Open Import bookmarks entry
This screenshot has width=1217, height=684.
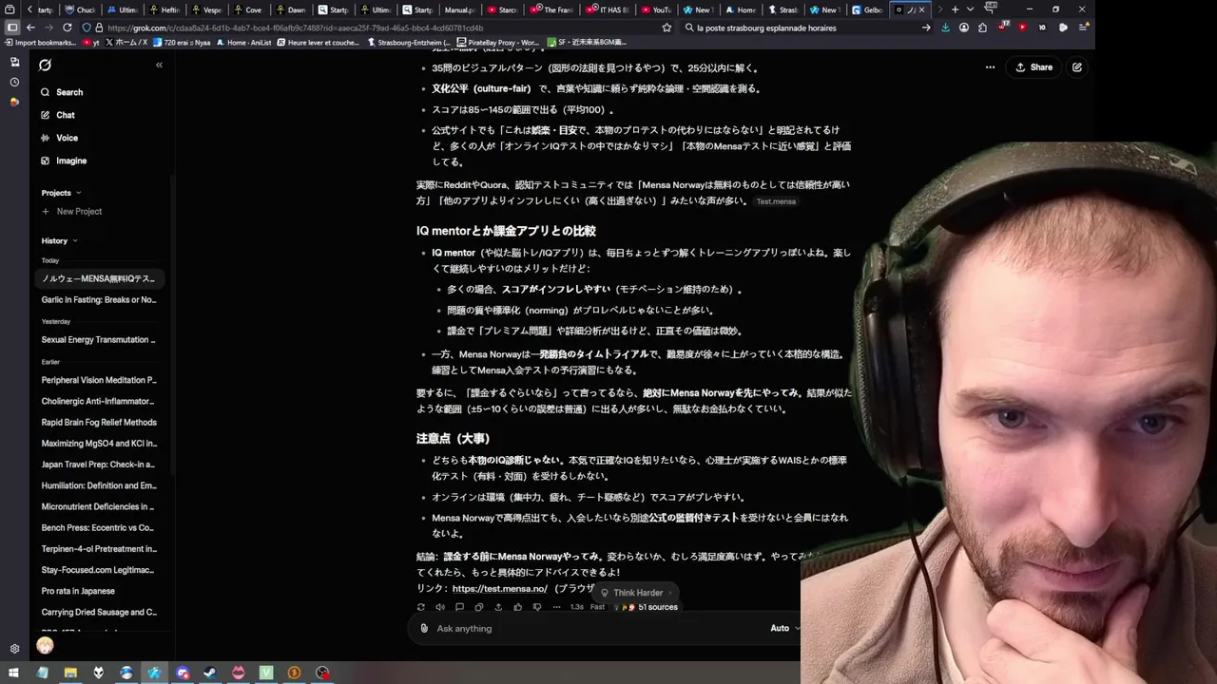coord(41,43)
